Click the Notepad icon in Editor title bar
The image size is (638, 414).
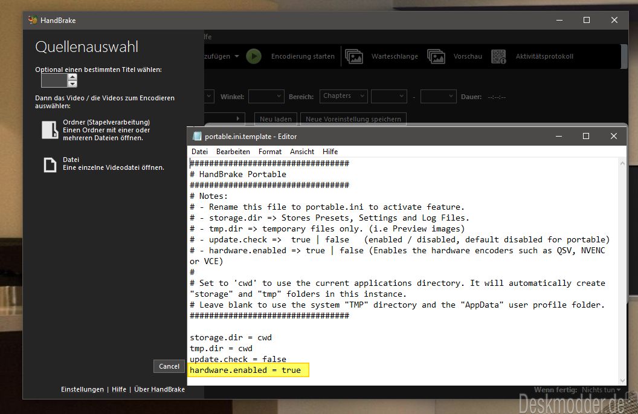point(197,137)
